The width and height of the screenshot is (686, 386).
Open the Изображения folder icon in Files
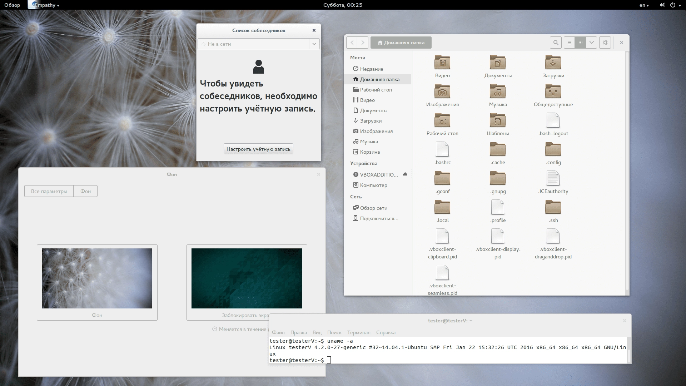[x=442, y=91]
